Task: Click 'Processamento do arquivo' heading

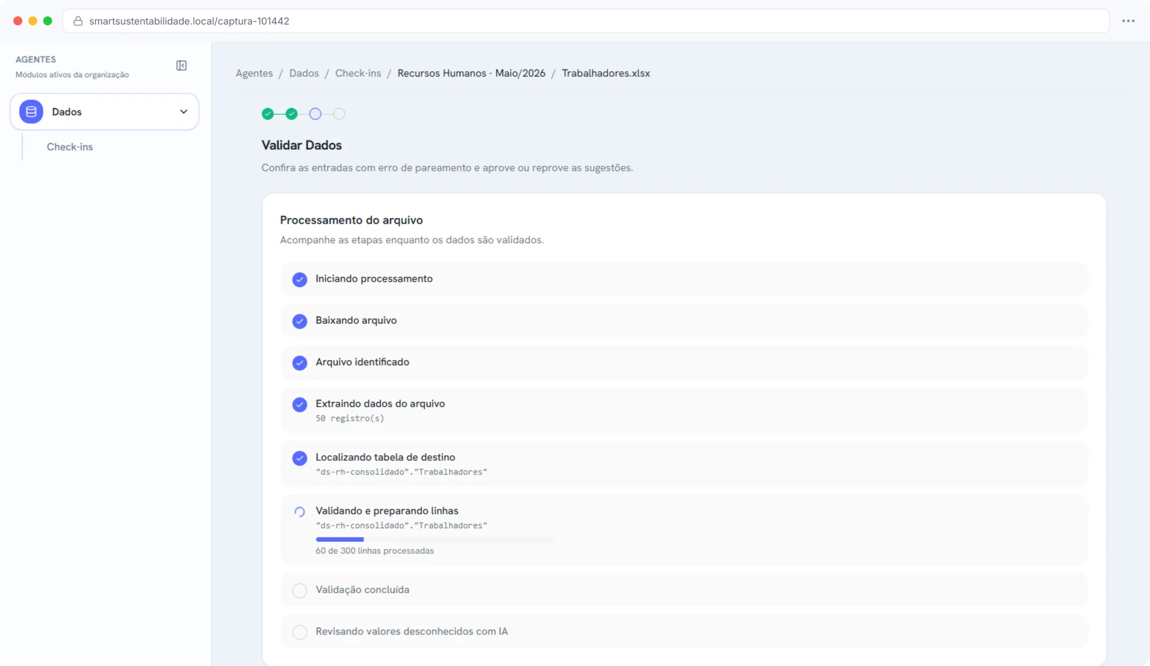Action: point(351,220)
